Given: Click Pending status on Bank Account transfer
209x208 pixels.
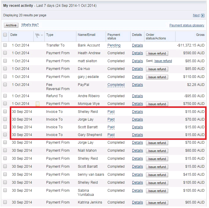Looking at the screenshot, I should tap(114, 45).
